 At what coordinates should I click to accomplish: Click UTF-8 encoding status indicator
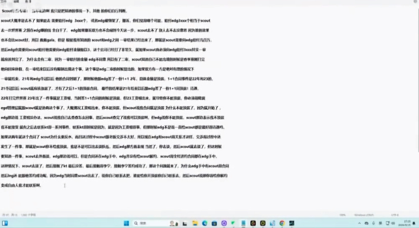pos(395,215)
